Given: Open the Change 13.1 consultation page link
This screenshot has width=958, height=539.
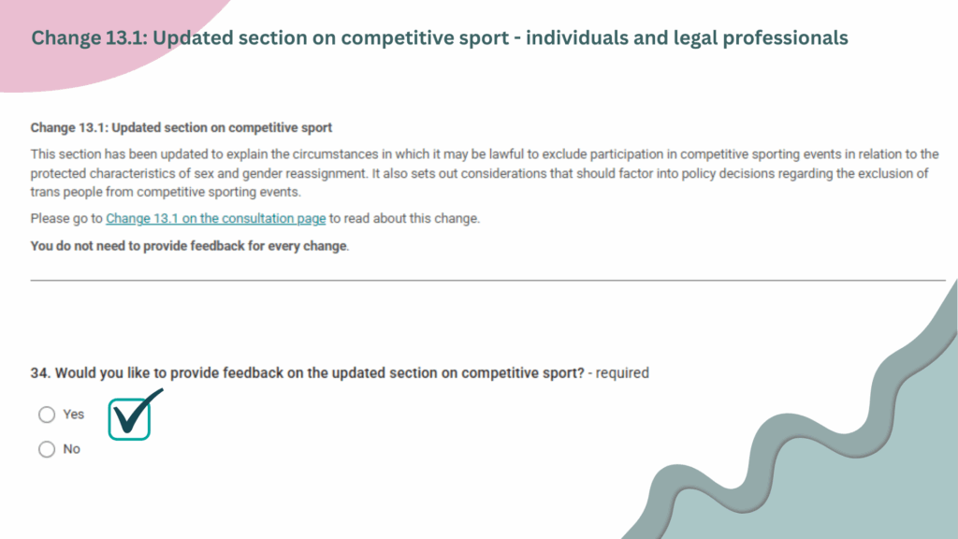Looking at the screenshot, I should point(216,218).
